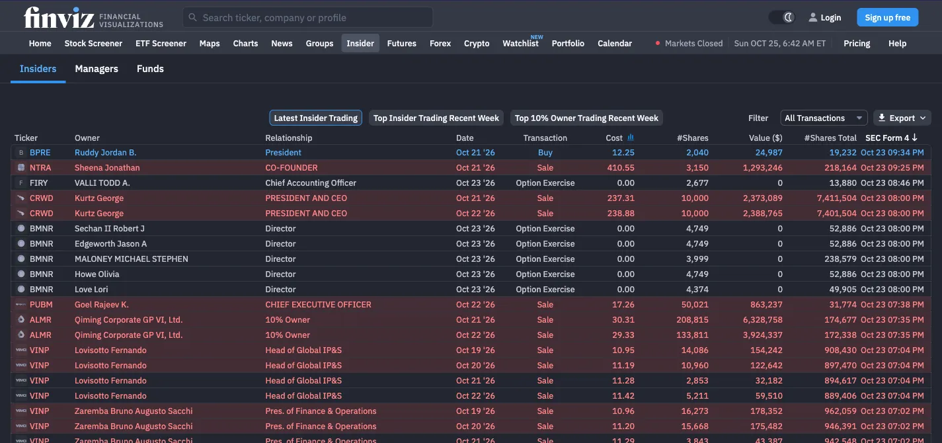
Task: Expand the Export button chevron
Action: pyautogui.click(x=922, y=118)
